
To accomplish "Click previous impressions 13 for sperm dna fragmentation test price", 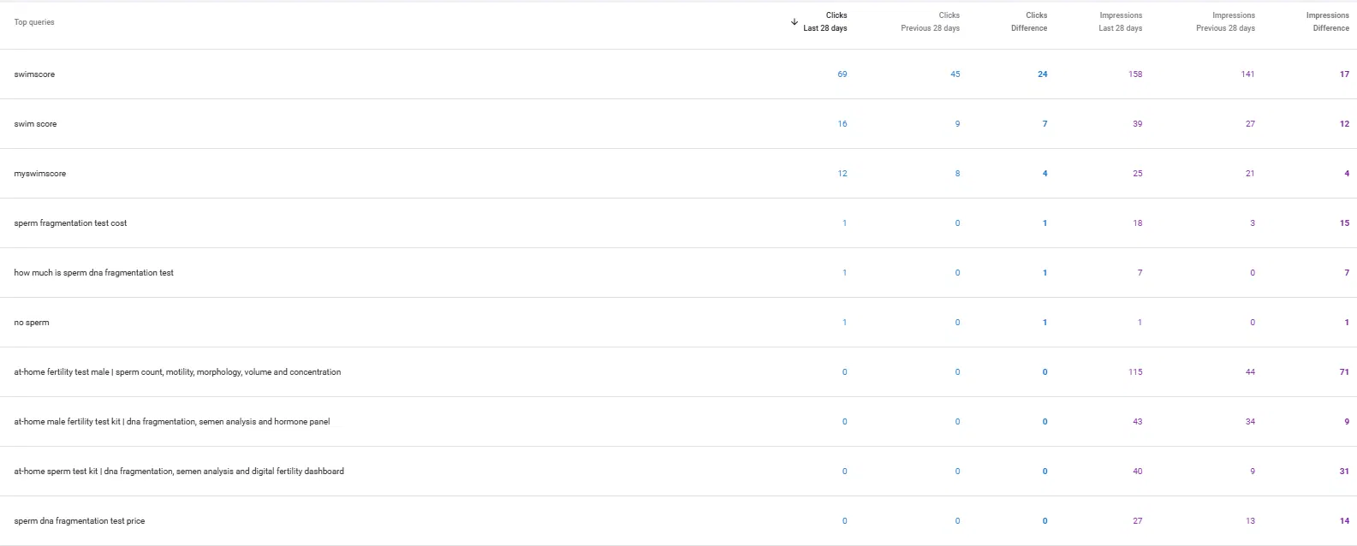I will tap(1250, 521).
